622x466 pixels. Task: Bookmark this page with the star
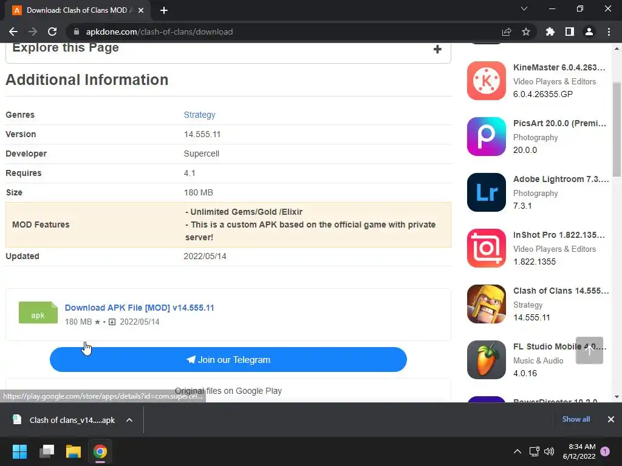[526, 32]
